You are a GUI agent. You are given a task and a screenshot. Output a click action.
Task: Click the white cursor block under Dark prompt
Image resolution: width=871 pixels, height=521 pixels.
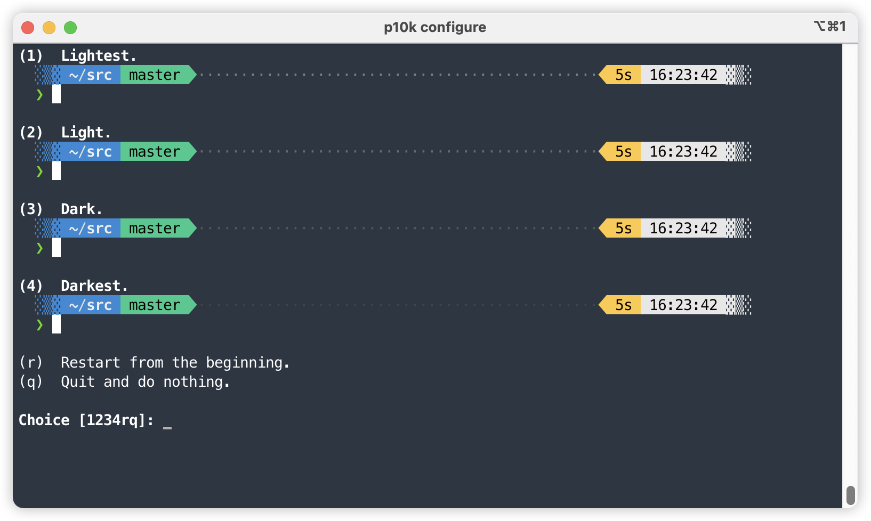(57, 248)
